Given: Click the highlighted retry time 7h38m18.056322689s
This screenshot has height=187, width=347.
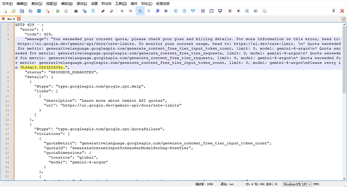Looking at the screenshot, I should tap(42, 68).
